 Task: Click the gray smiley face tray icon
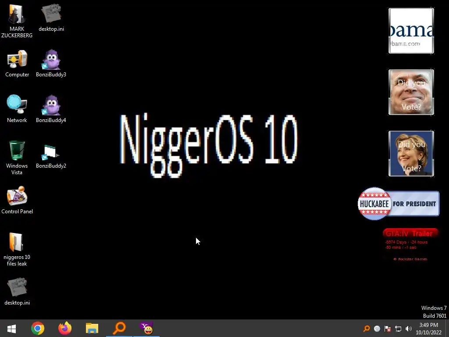click(377, 329)
